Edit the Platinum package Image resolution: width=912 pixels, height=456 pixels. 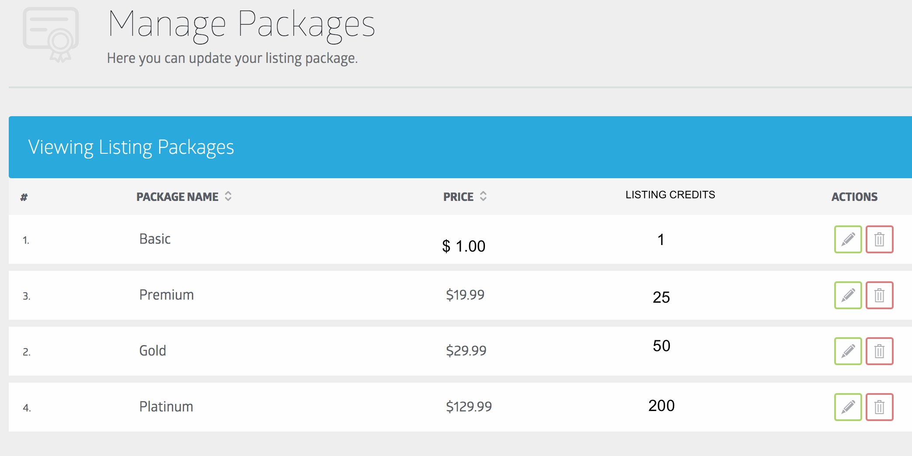[x=848, y=407]
